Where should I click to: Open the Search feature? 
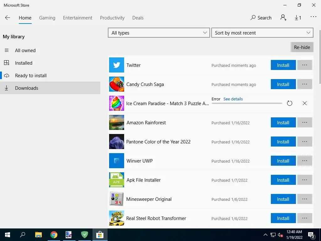[x=261, y=18]
